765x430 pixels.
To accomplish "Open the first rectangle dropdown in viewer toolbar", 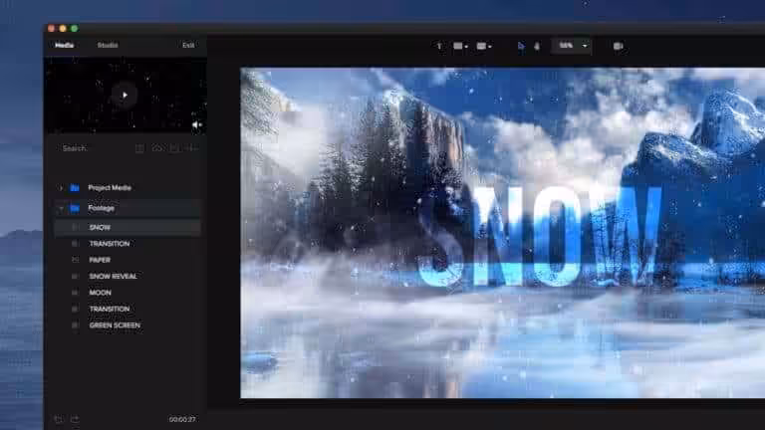I will [461, 46].
